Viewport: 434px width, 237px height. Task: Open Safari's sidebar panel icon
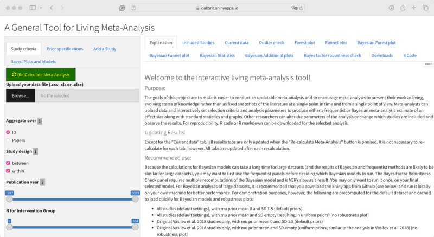click(32, 8)
